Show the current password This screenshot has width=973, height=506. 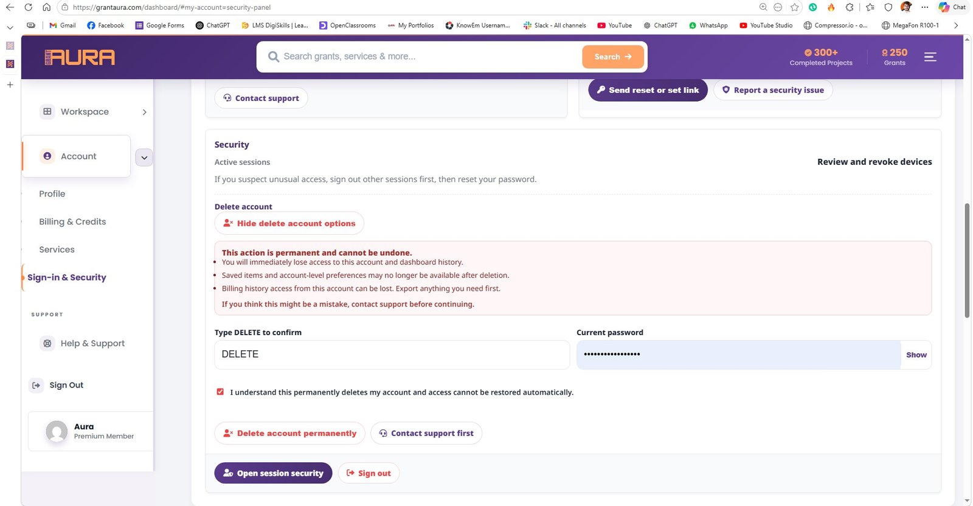916,355
